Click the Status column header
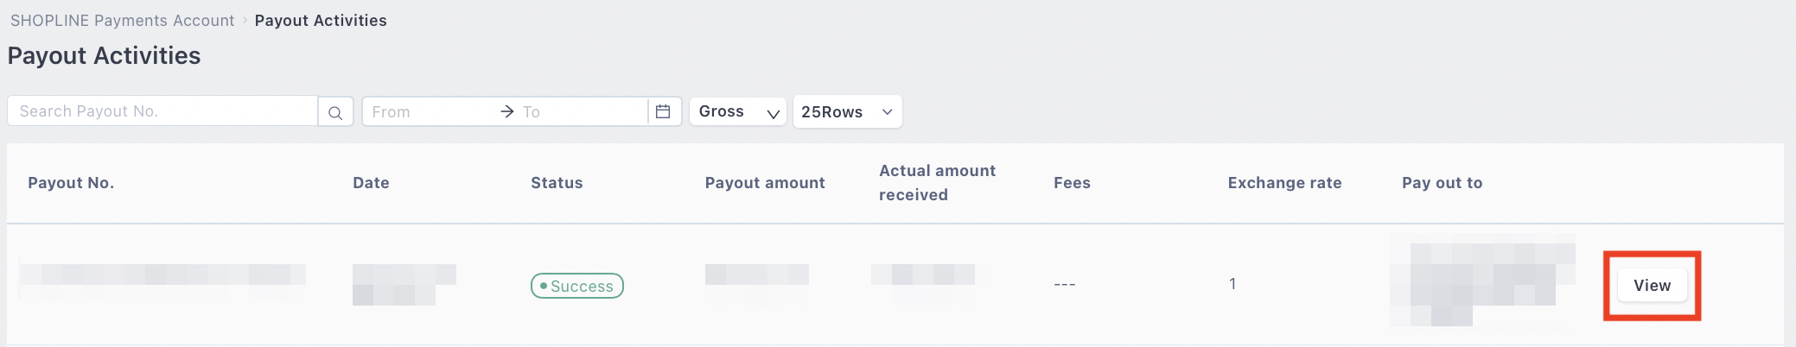 coord(557,183)
